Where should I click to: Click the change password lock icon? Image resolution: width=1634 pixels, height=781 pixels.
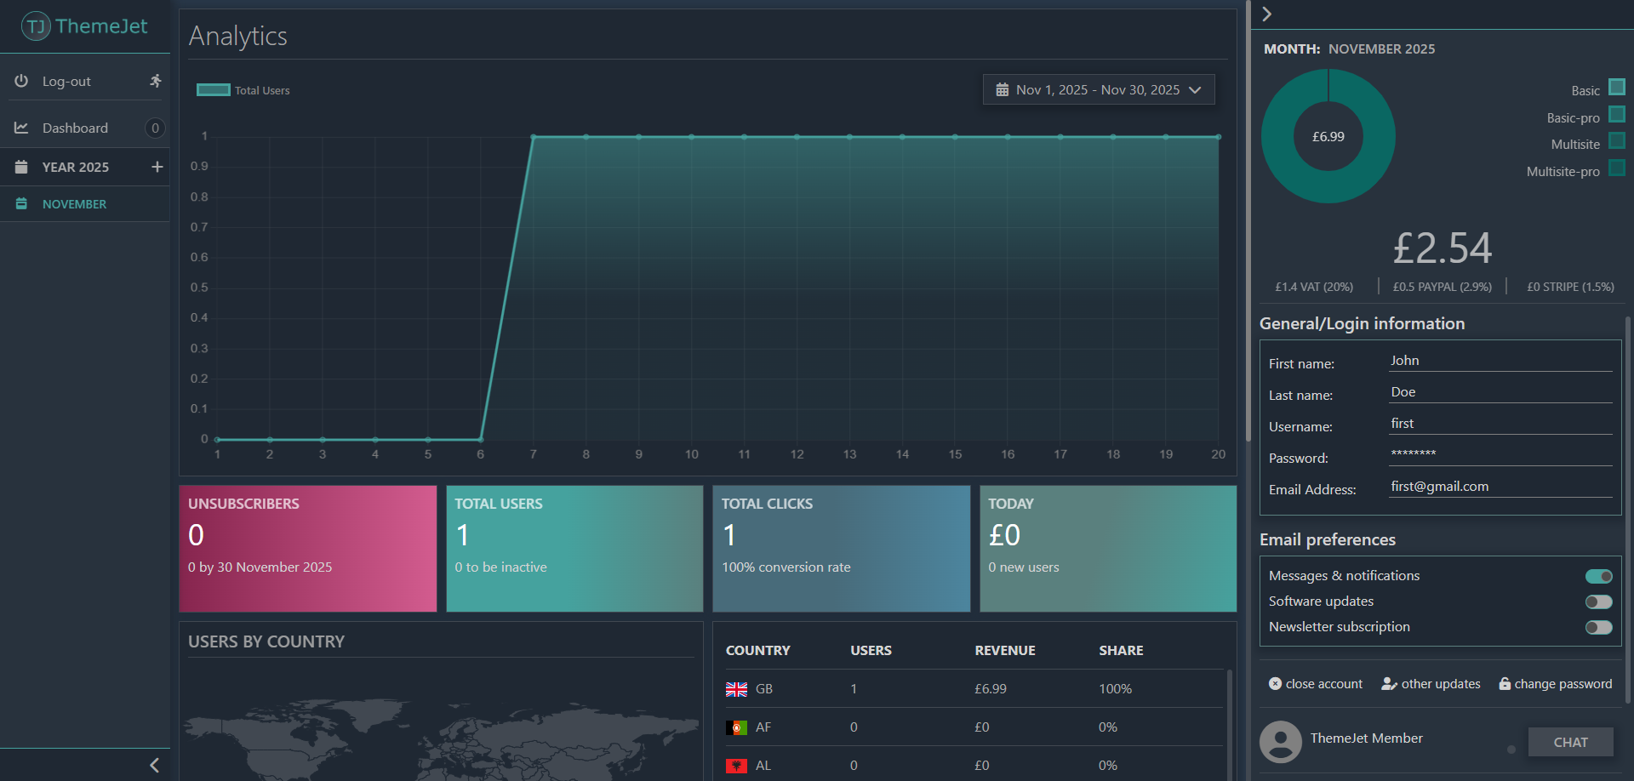[x=1505, y=684]
